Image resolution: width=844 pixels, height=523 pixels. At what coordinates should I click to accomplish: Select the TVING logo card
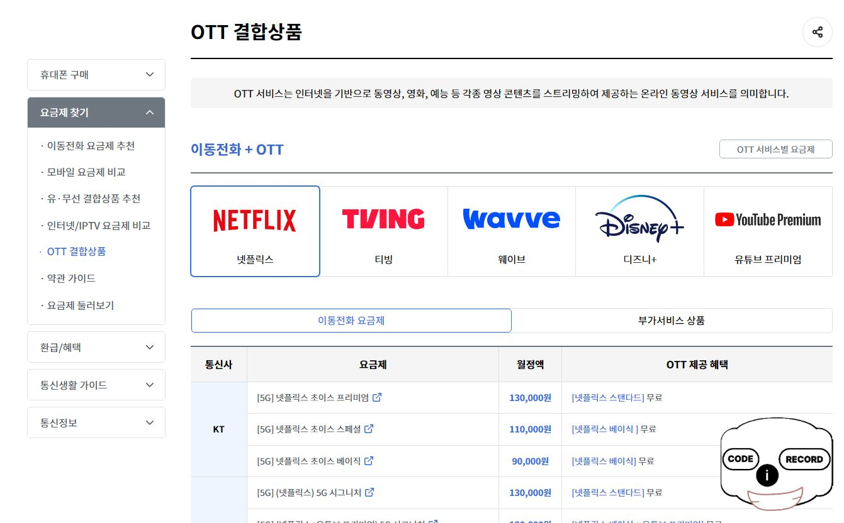tap(383, 231)
